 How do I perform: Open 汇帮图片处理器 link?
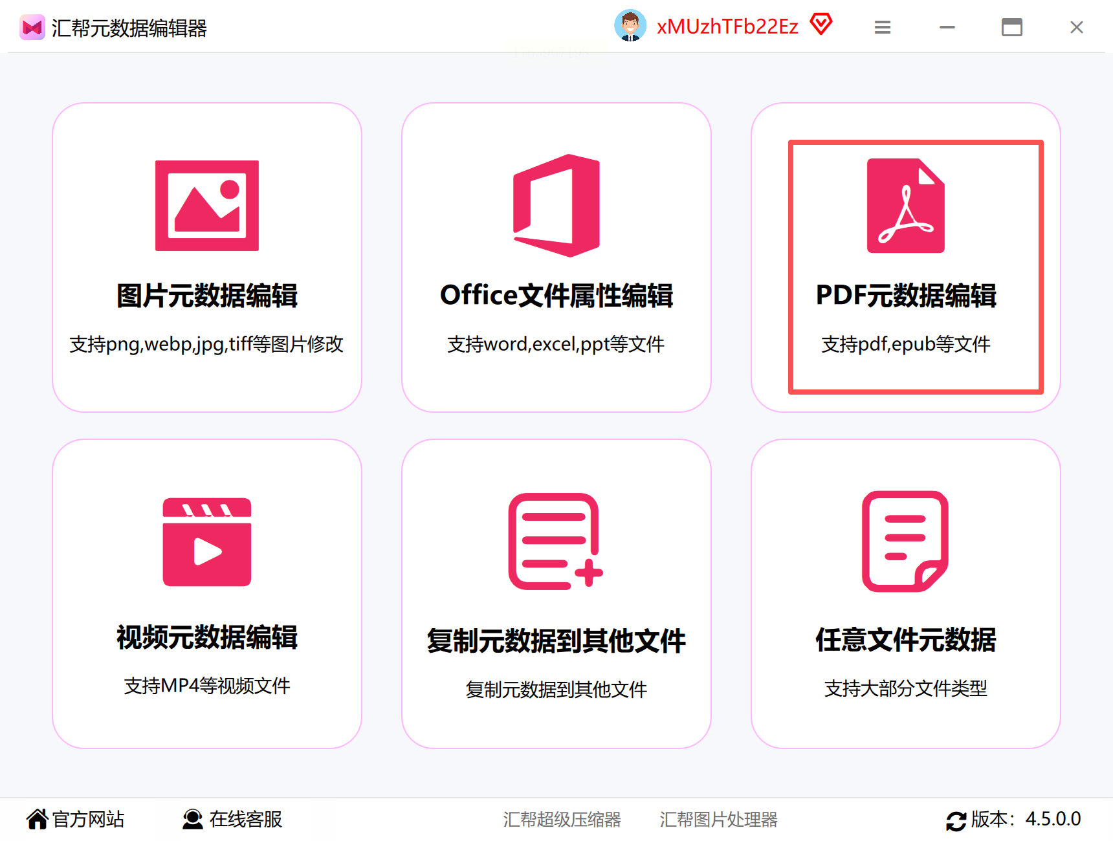click(718, 820)
